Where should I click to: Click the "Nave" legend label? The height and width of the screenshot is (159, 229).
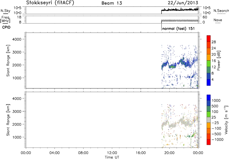[x=218, y=20]
